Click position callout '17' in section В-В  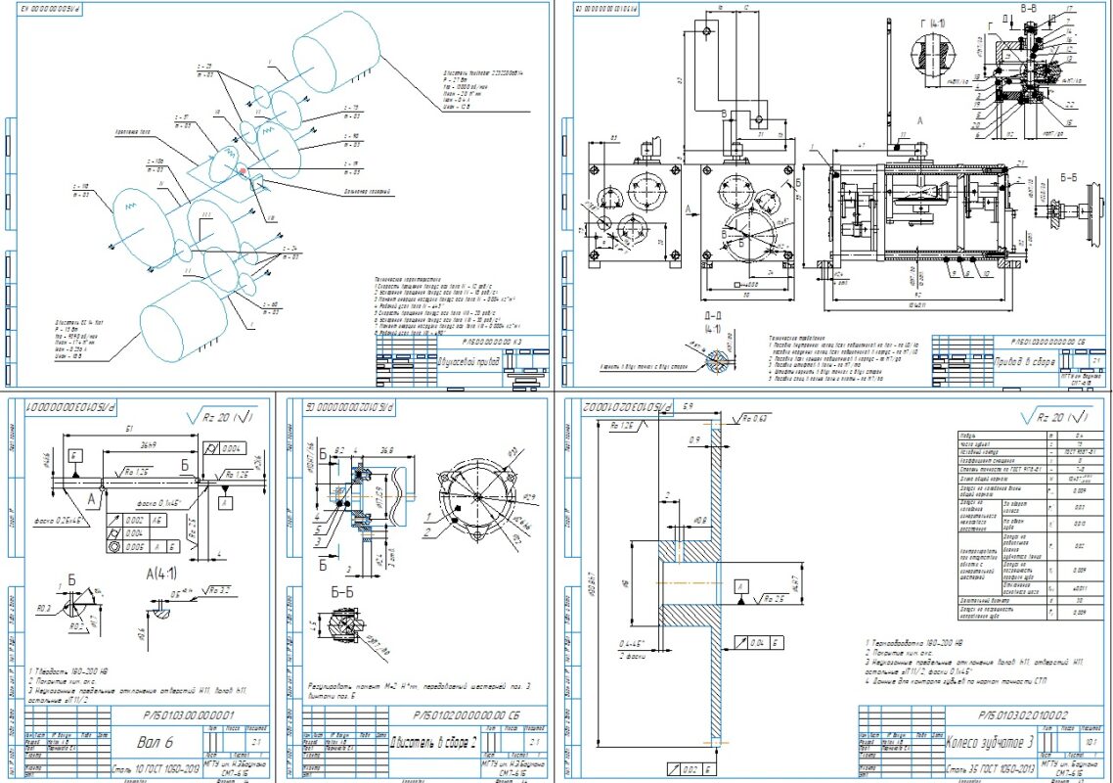pos(1069,9)
